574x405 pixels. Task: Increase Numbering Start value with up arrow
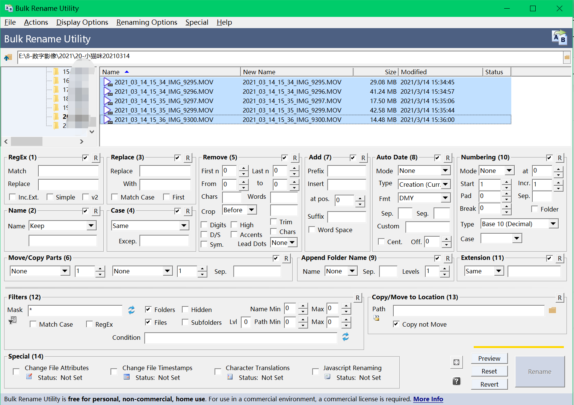tap(506, 181)
